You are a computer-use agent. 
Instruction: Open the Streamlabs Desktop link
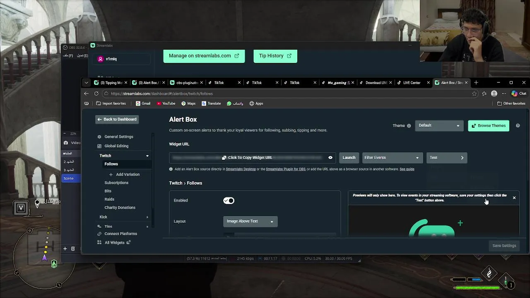pyautogui.click(x=241, y=169)
